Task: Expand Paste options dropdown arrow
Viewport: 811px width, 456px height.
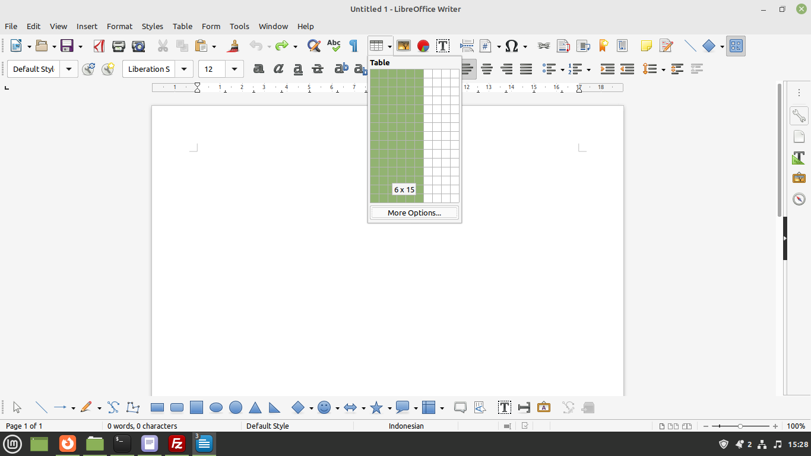Action: pyautogui.click(x=214, y=46)
